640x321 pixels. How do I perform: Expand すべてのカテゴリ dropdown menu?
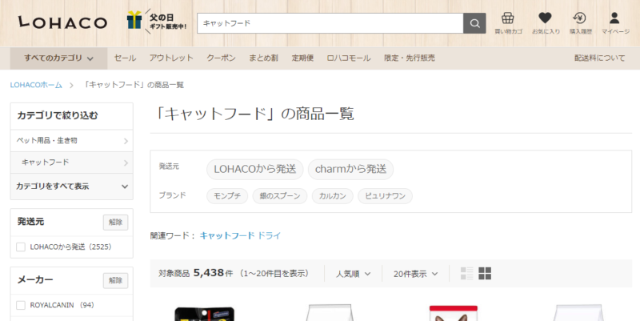tap(58, 58)
